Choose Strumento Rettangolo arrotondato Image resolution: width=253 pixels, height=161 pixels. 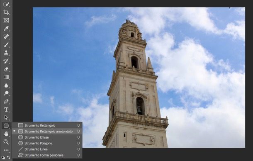(x=47, y=132)
